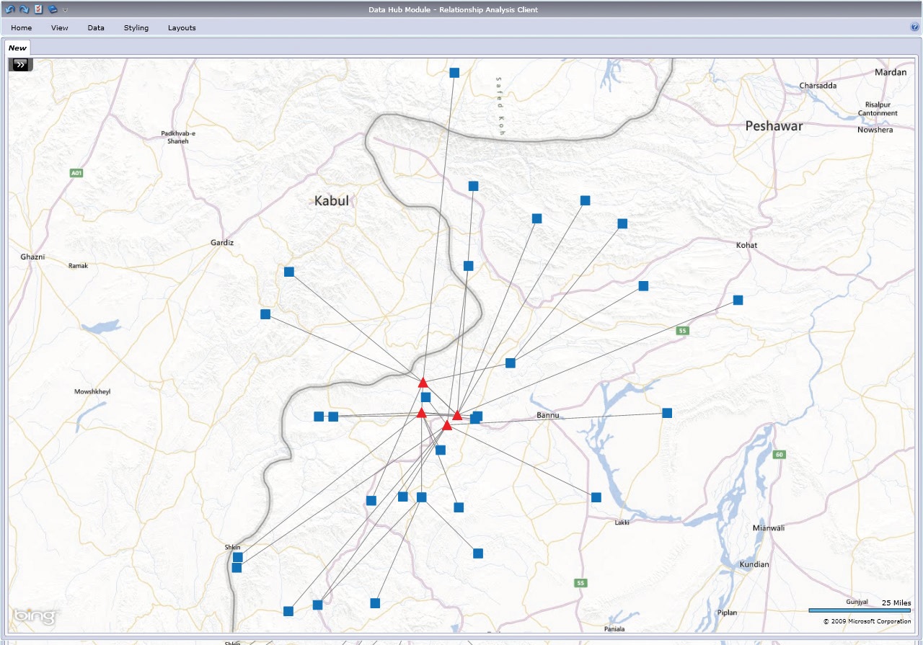
Task: Click the Redo arrow icon
Action: 24,9
